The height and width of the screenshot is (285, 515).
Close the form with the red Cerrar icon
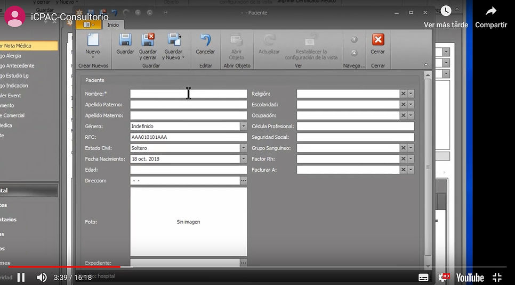(377, 40)
